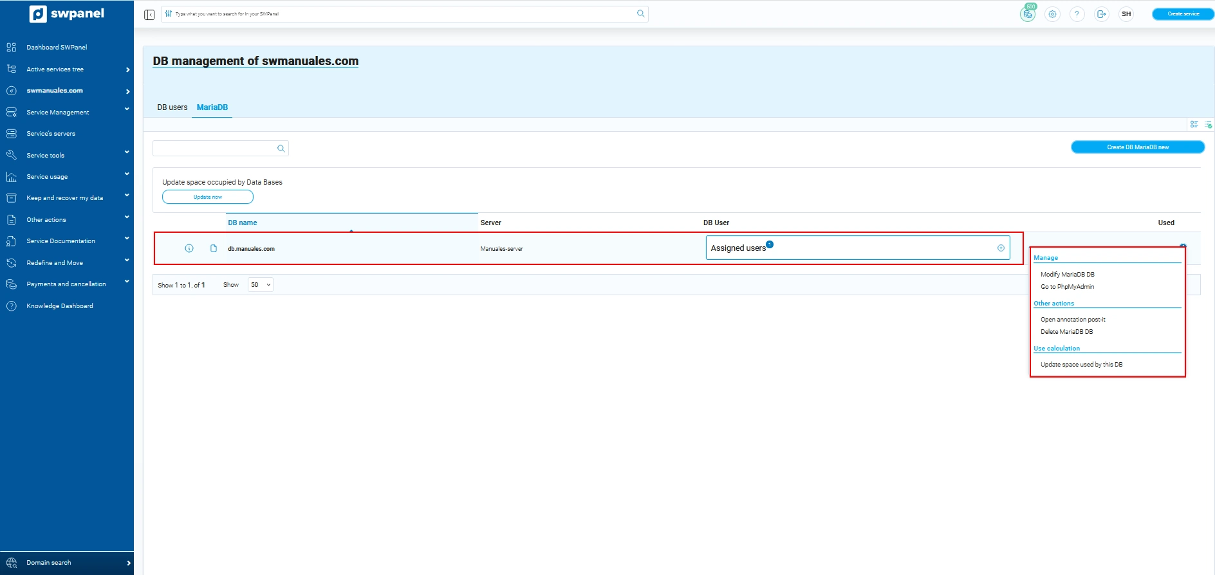Screen dimensions: 1215x575
Task: Open the Show 50 rows dropdown
Action: [x=260, y=285]
